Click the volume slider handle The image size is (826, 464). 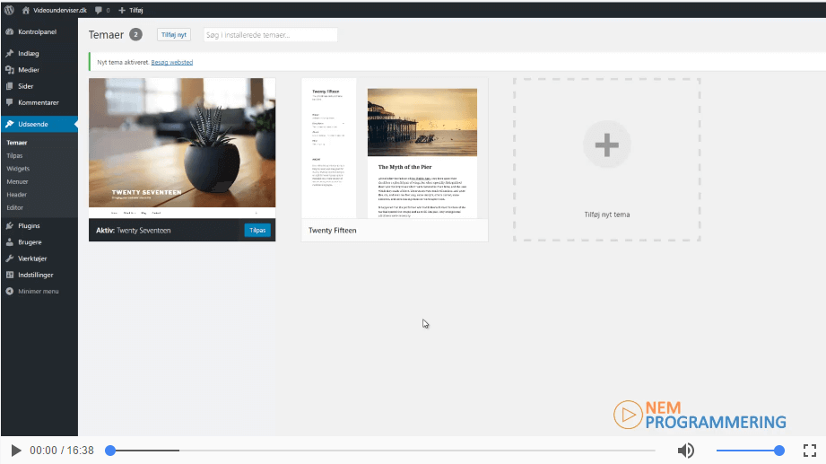[779, 451]
